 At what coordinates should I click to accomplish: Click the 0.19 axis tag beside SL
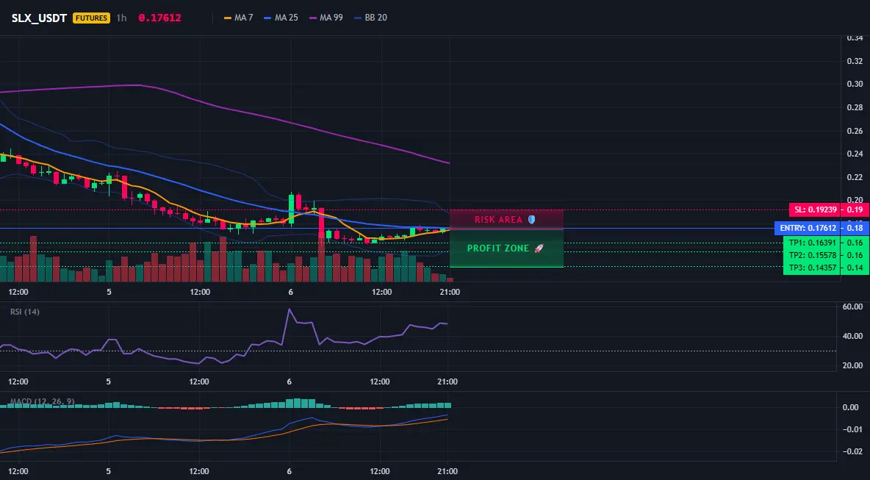click(855, 209)
